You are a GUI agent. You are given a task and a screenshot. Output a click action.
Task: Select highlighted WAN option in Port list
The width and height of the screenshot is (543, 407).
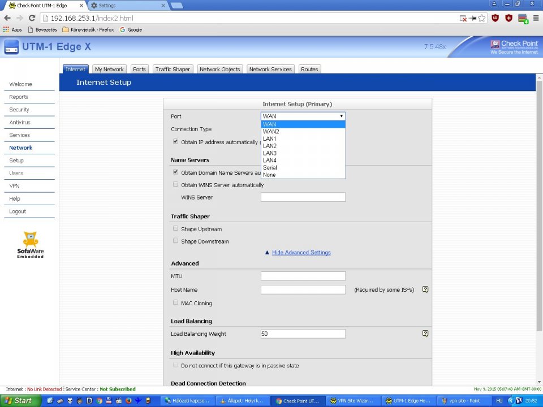click(x=303, y=124)
